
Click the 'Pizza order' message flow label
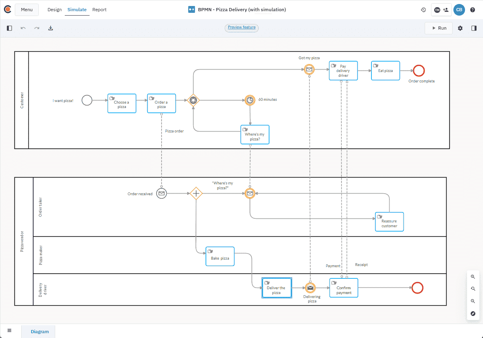[x=174, y=131]
